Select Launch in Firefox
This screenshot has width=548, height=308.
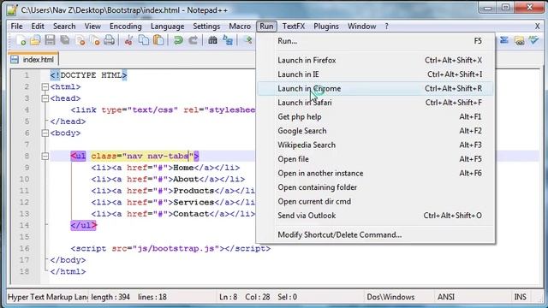coord(376,60)
